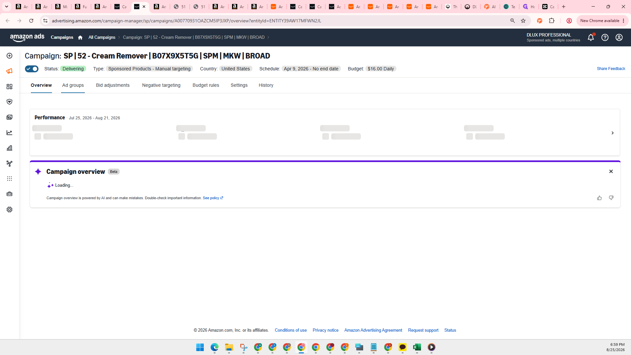Screen dimensions: 631x355
Task: Open the See policy link
Action: (x=213, y=198)
